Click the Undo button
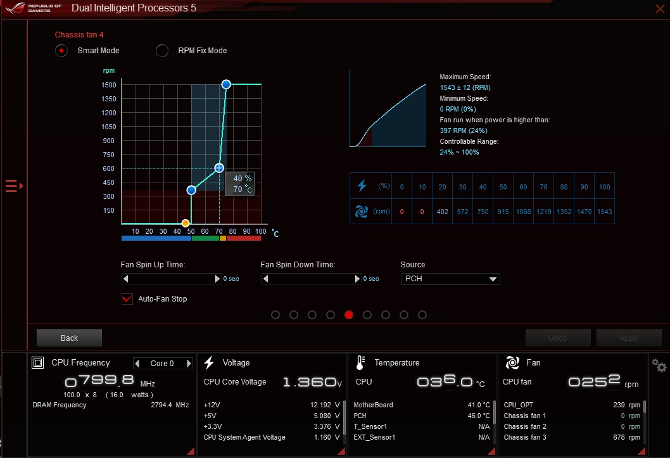Screen dimensions: 670x458 pos(558,338)
